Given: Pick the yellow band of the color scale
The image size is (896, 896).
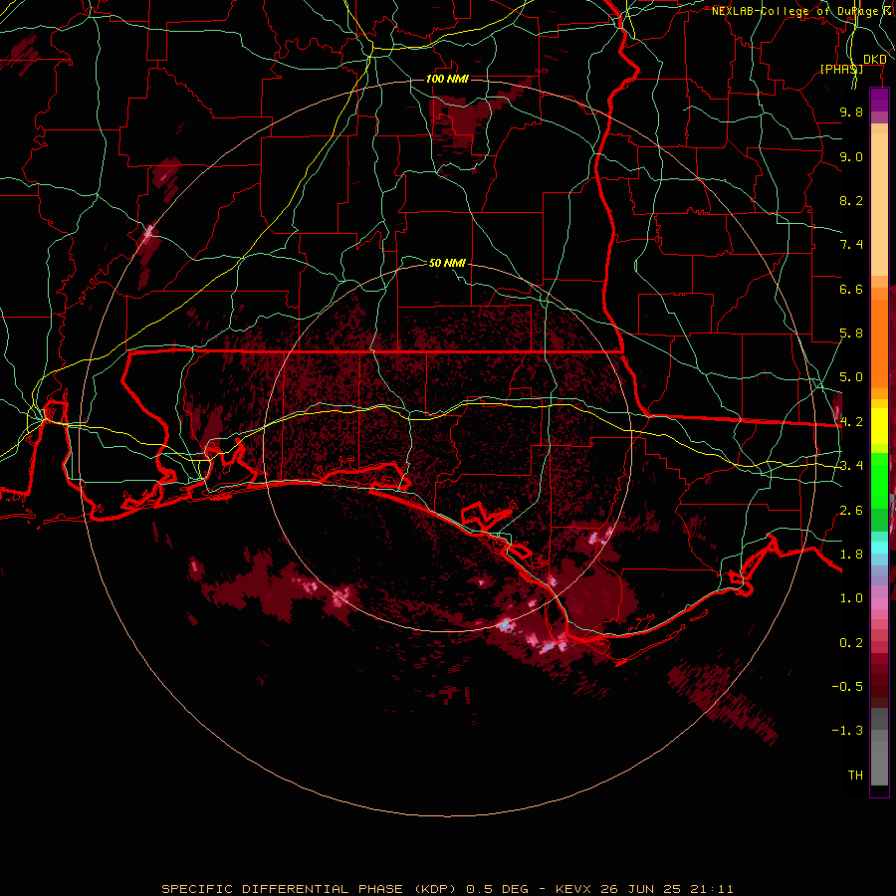Looking at the screenshot, I should point(879,426).
